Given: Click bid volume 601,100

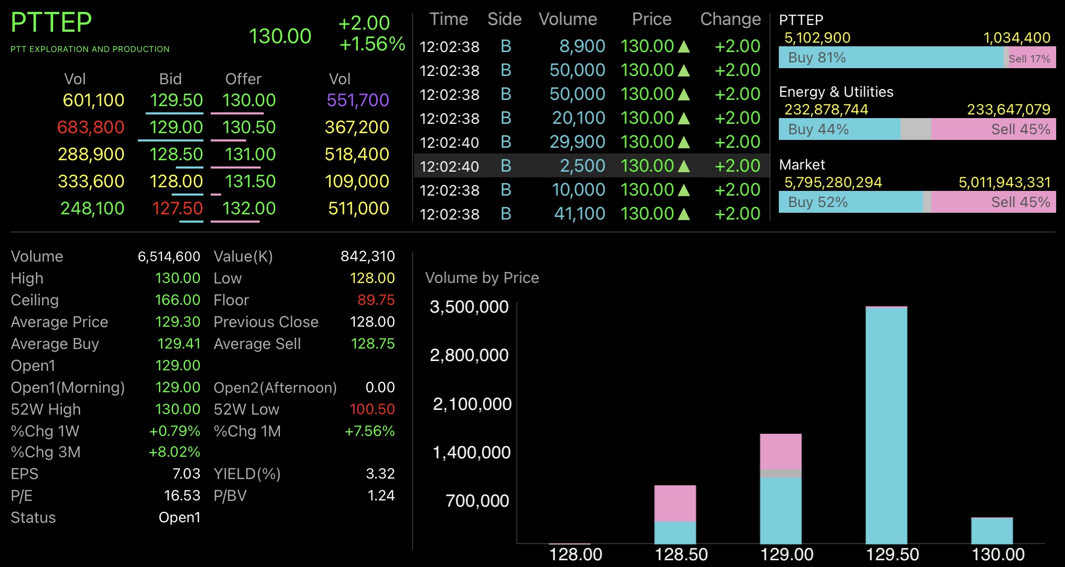Looking at the screenshot, I should tap(93, 100).
